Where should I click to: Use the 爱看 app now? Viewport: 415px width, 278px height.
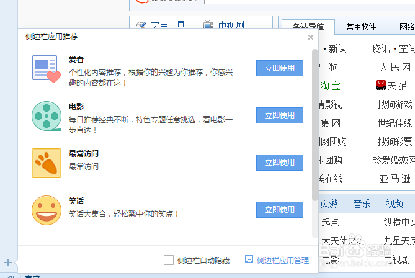click(280, 68)
